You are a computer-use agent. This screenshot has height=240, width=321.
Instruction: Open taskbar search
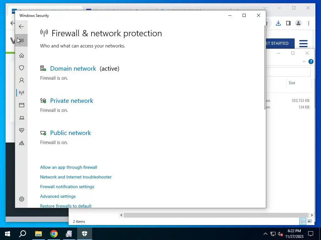tap(23, 234)
